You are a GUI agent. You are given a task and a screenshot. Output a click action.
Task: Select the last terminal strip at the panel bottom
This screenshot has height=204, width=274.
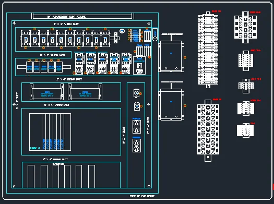[x=91, y=176]
